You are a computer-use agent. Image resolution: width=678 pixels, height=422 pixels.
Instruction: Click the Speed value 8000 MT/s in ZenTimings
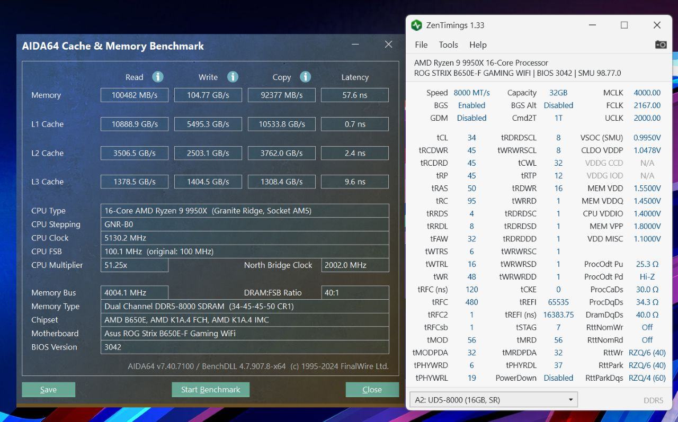[x=471, y=93]
